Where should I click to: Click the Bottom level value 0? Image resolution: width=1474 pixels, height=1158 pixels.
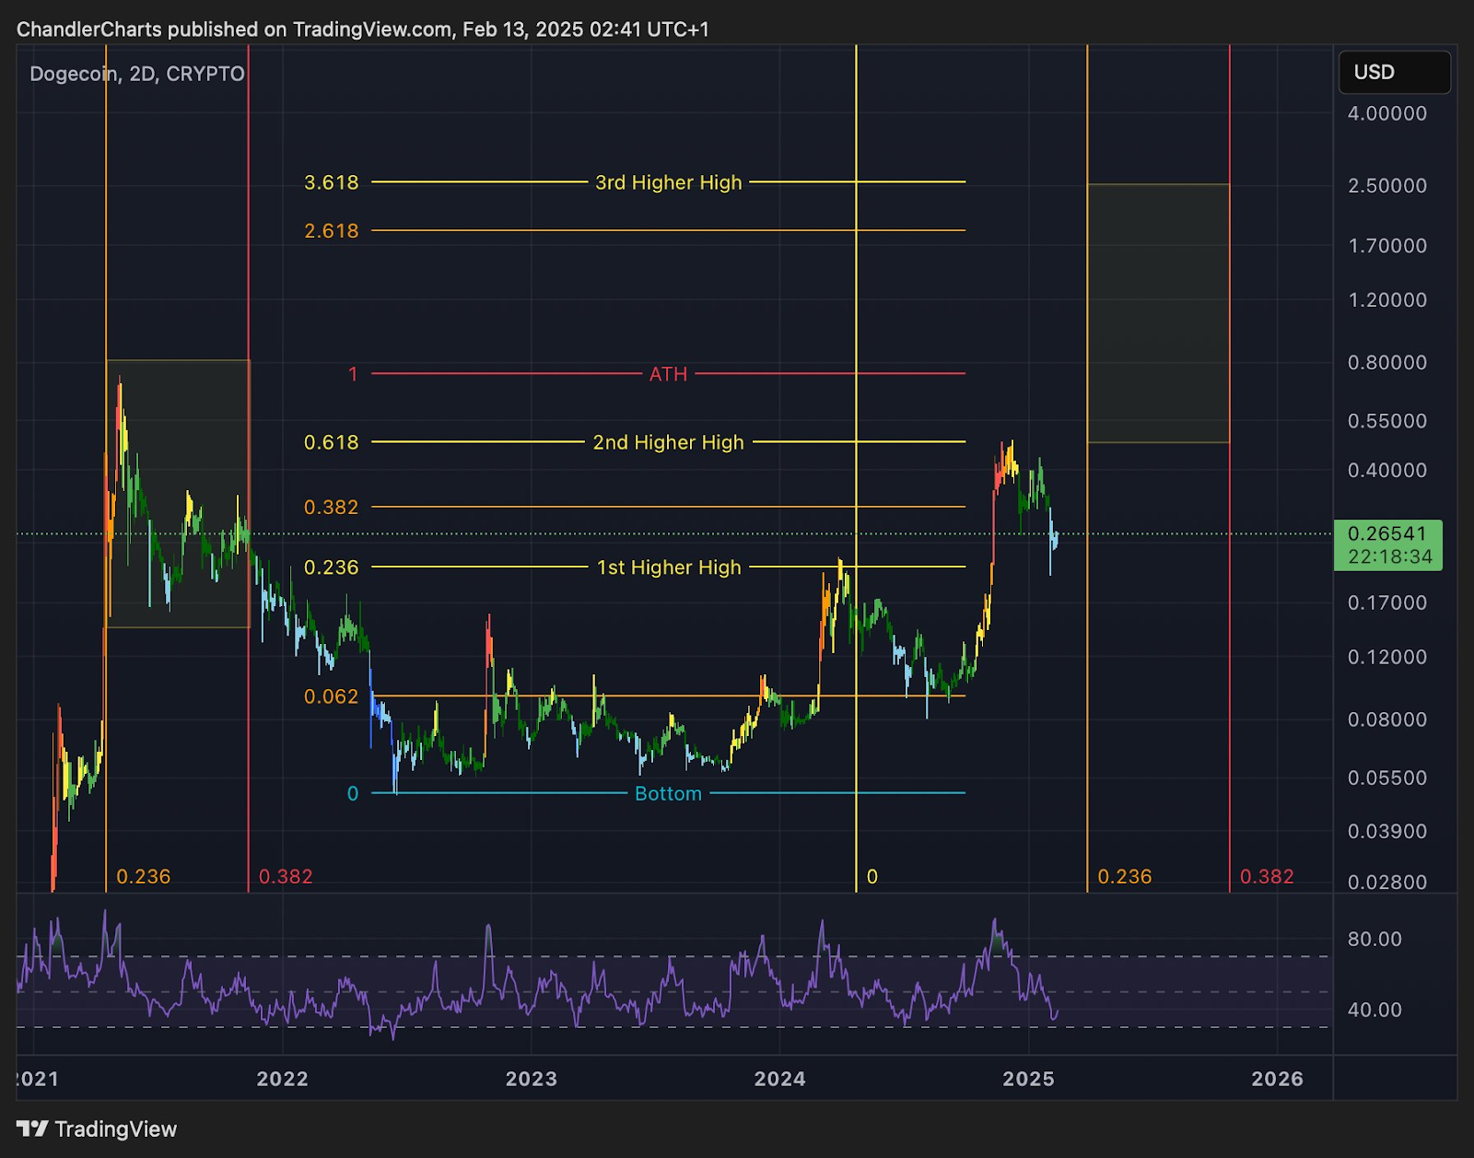[x=353, y=793]
